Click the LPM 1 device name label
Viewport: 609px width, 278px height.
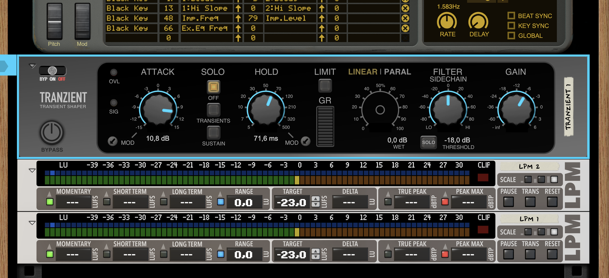coord(529,219)
